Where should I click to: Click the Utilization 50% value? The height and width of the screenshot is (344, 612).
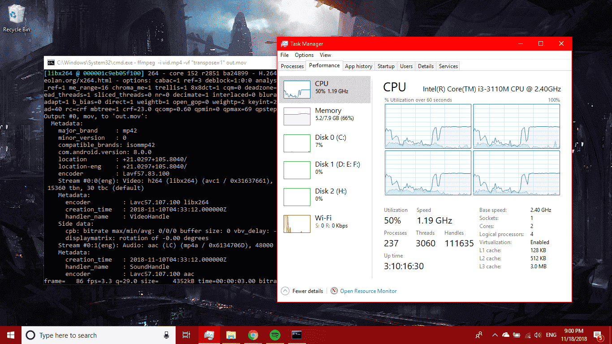(x=392, y=220)
